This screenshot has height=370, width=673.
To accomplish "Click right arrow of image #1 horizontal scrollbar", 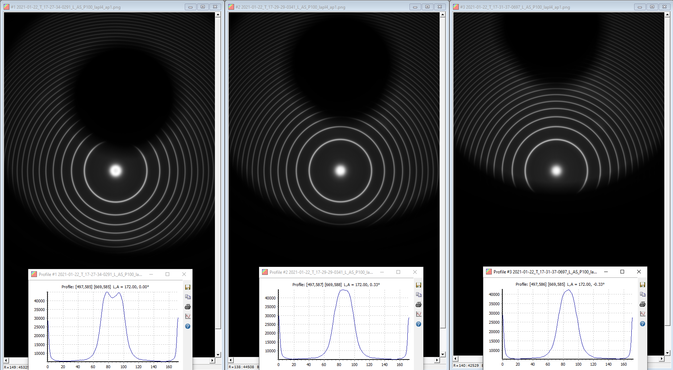I will [212, 360].
